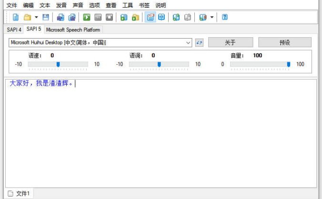The image size is (322, 199).
Task: Pause speech with the pause button
Action: pos(98,17)
